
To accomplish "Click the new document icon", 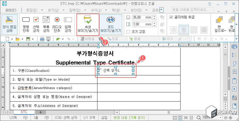I will (x=8, y=39).
